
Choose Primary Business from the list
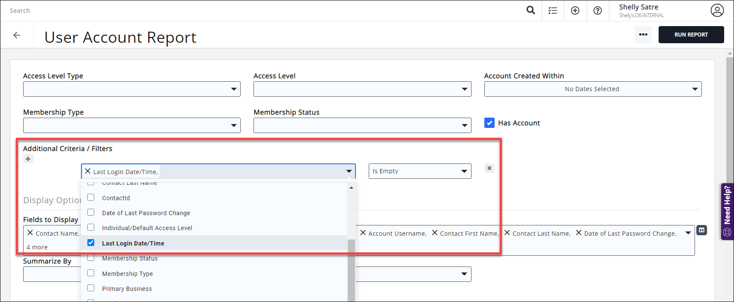[x=127, y=289]
